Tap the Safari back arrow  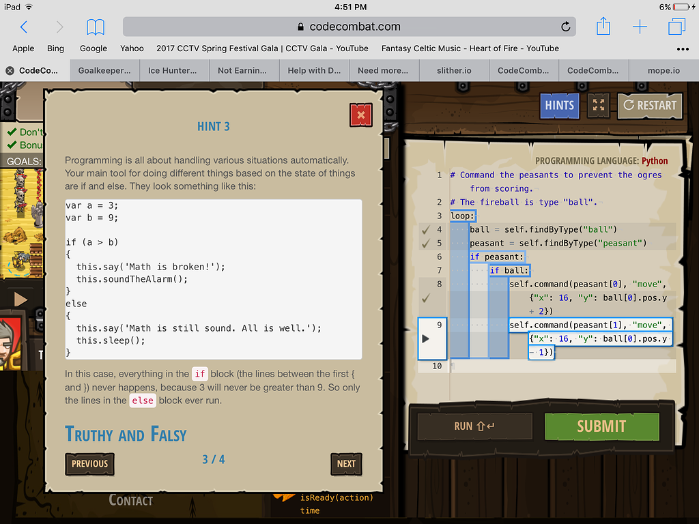tap(23, 28)
